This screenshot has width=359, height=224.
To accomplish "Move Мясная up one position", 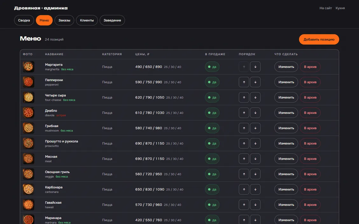I will tap(244, 159).
